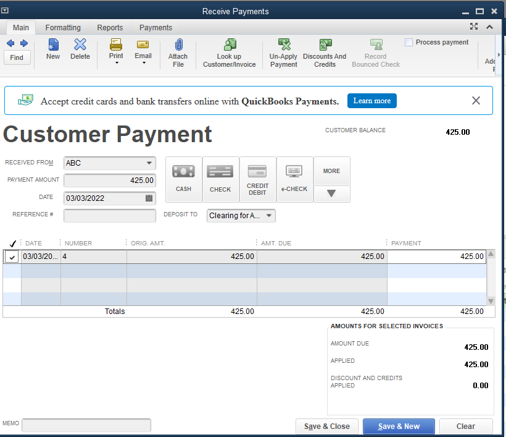Click the NUMBER column header
506x437 pixels.
pos(78,244)
